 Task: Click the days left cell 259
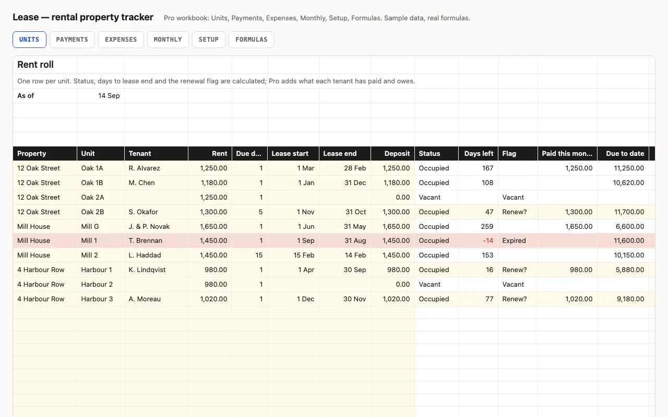[x=478, y=227]
